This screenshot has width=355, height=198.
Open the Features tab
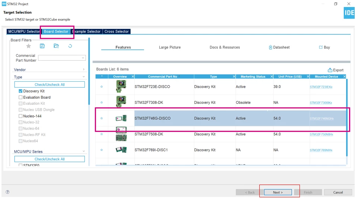[123, 47]
